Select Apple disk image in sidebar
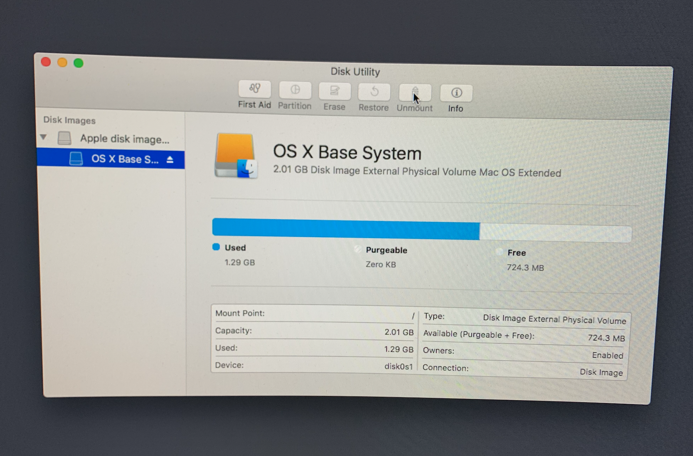 pyautogui.click(x=111, y=138)
